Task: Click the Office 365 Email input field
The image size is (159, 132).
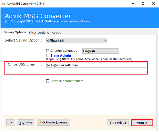Action: tap(96, 65)
